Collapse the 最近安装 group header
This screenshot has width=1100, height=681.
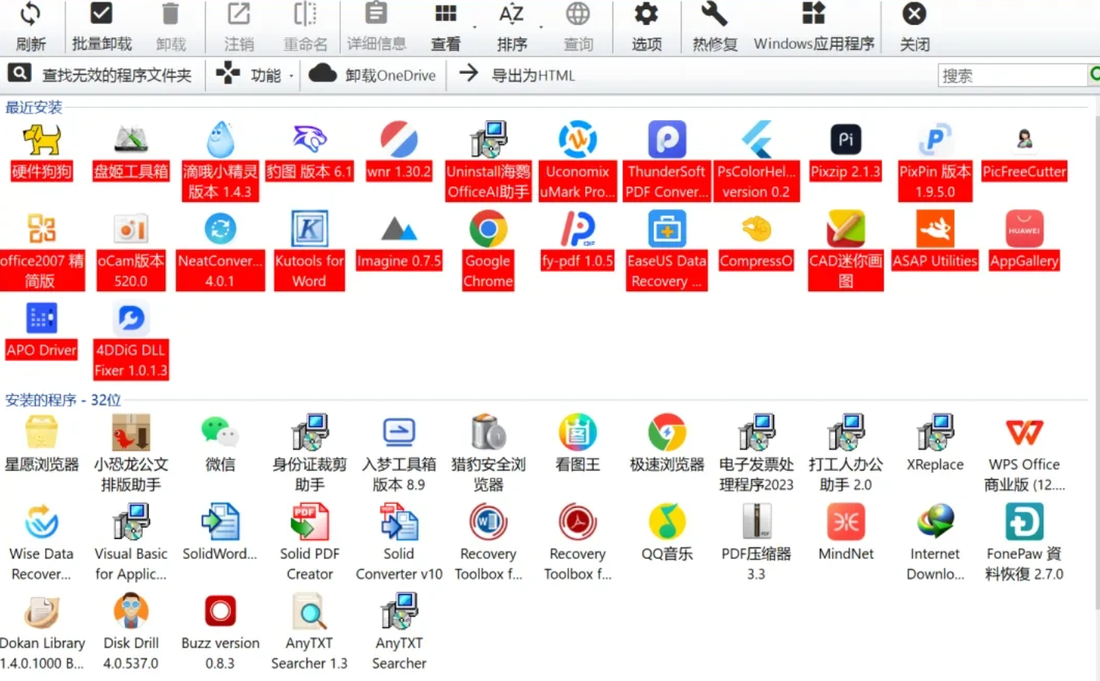click(34, 107)
